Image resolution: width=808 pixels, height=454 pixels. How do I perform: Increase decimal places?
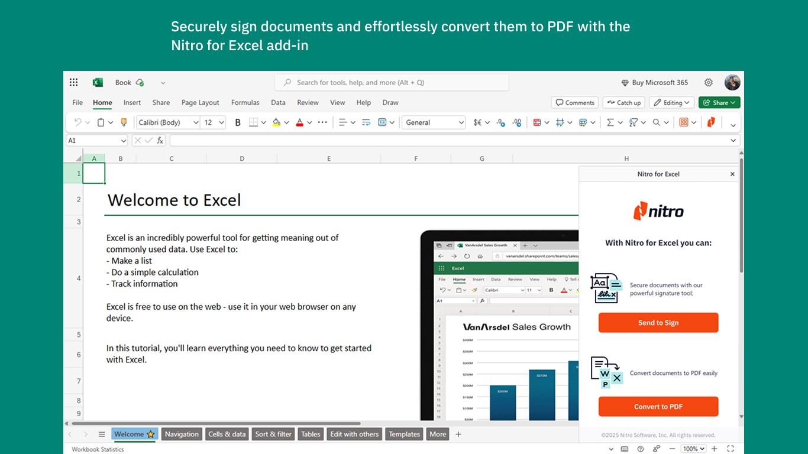pos(517,122)
